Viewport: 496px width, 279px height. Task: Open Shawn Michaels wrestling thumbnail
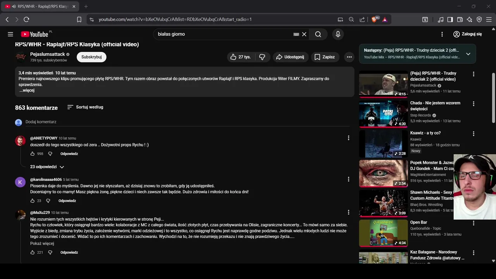383,203
